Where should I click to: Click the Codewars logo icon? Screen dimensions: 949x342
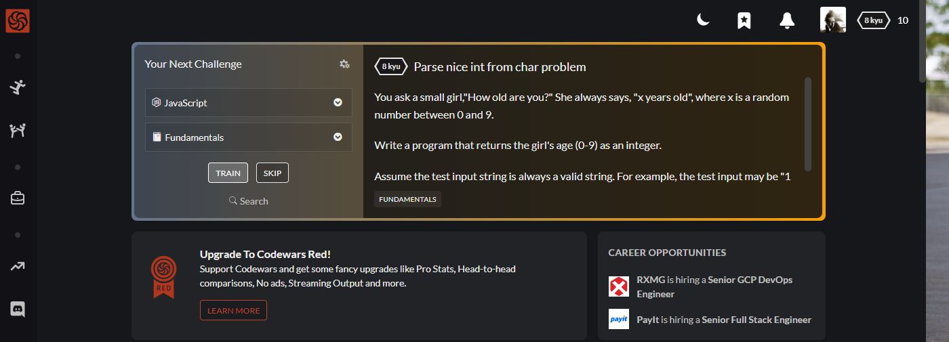pos(18,20)
